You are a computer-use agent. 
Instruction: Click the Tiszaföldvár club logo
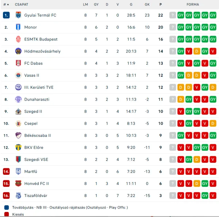pyautogui.click(x=18, y=196)
